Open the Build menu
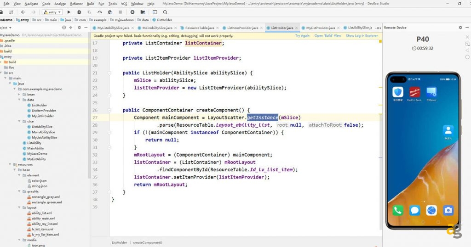The width and height of the screenshot is (471, 247). point(91,4)
